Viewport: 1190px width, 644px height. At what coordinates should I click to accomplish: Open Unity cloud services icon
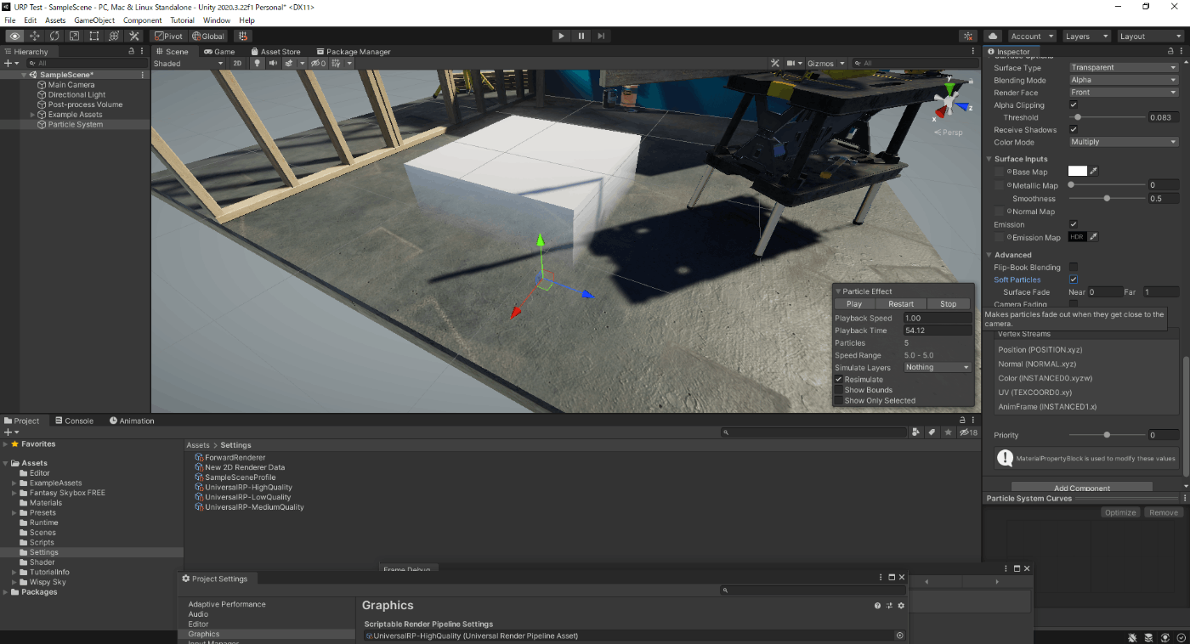(x=993, y=37)
